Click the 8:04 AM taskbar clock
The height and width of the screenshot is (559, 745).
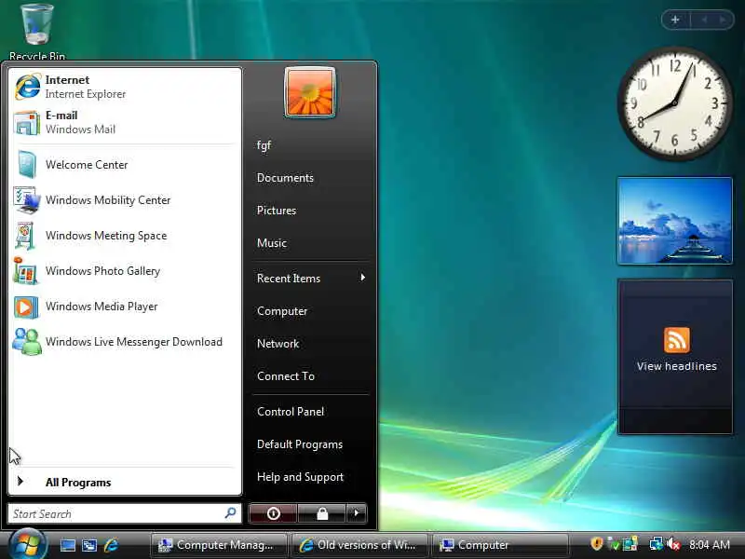click(710, 545)
